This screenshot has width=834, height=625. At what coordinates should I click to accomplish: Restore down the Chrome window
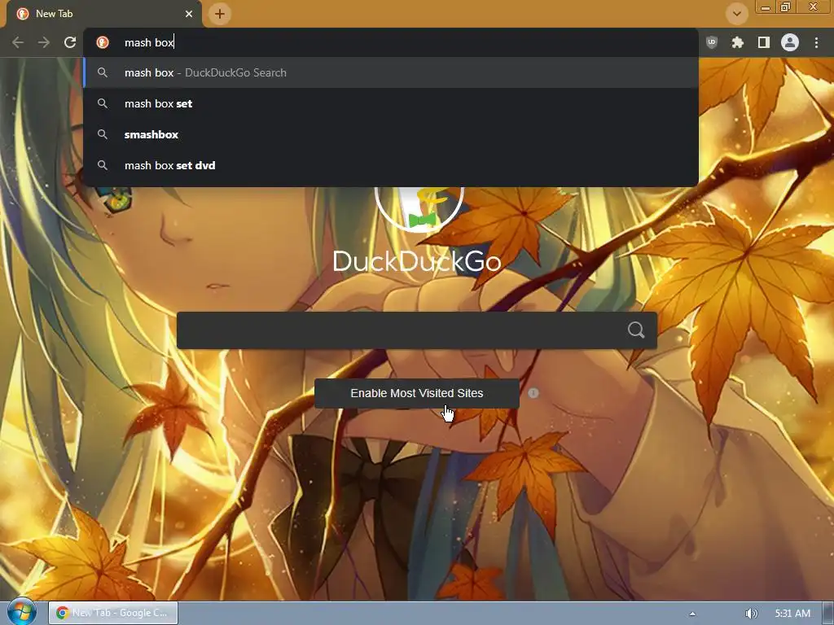click(x=786, y=7)
